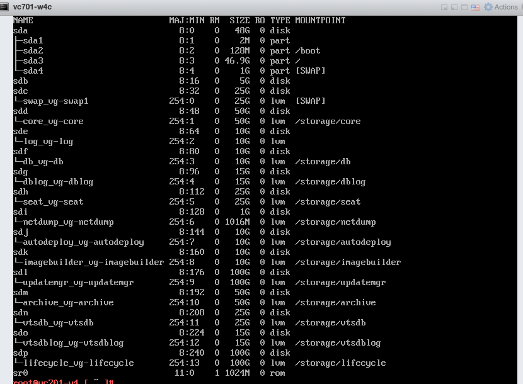The height and width of the screenshot is (384, 523).
Task: Click the NAME column header in terminal
Action: tap(23, 20)
